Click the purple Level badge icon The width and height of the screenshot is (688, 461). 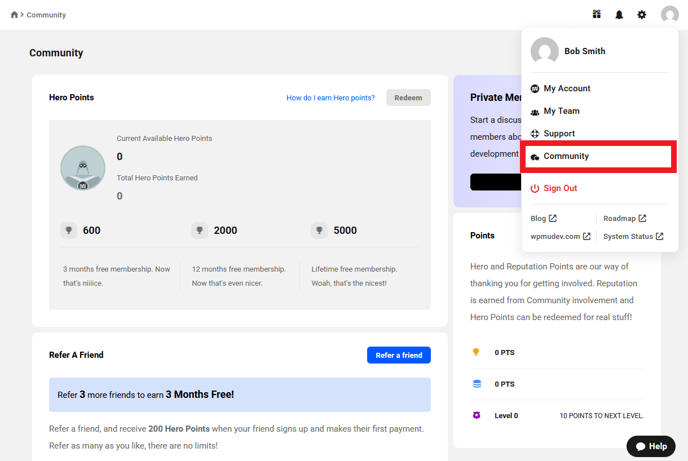(x=477, y=415)
